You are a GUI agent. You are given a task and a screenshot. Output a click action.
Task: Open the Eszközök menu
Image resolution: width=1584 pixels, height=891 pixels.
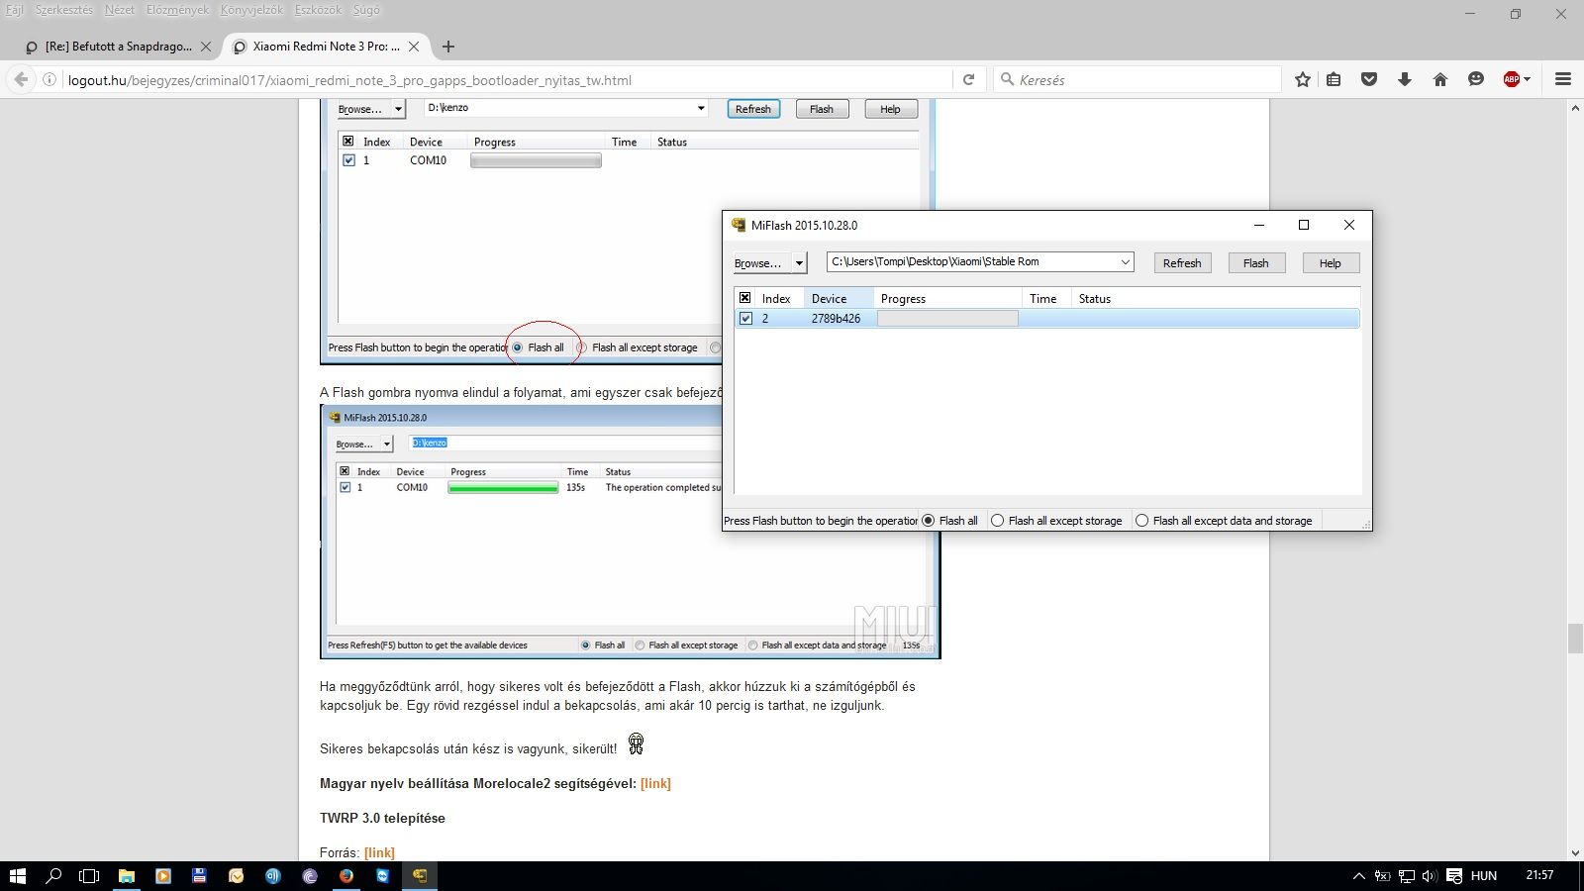point(318,10)
